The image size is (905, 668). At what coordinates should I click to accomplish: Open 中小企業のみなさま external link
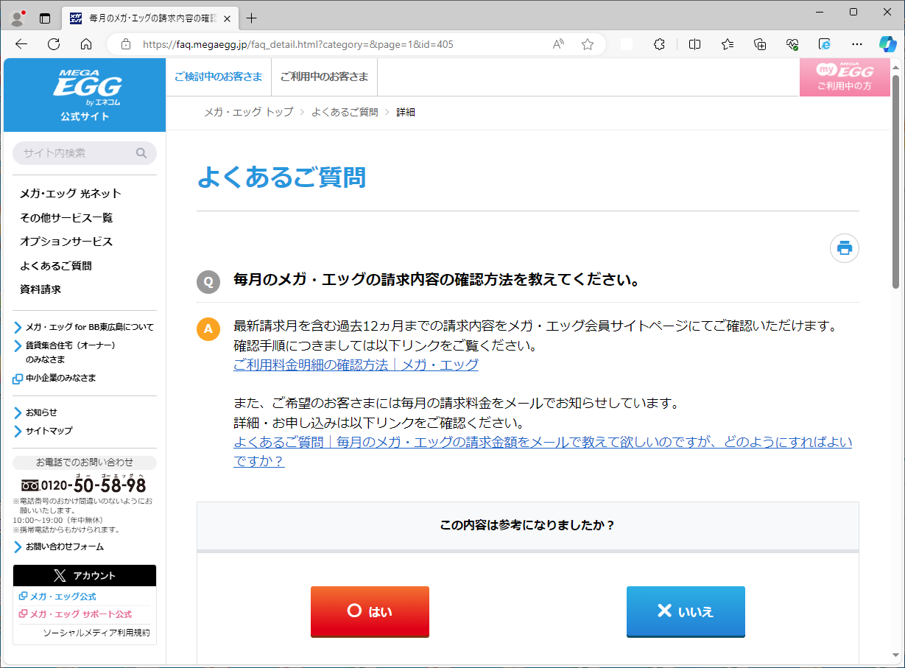(54, 378)
